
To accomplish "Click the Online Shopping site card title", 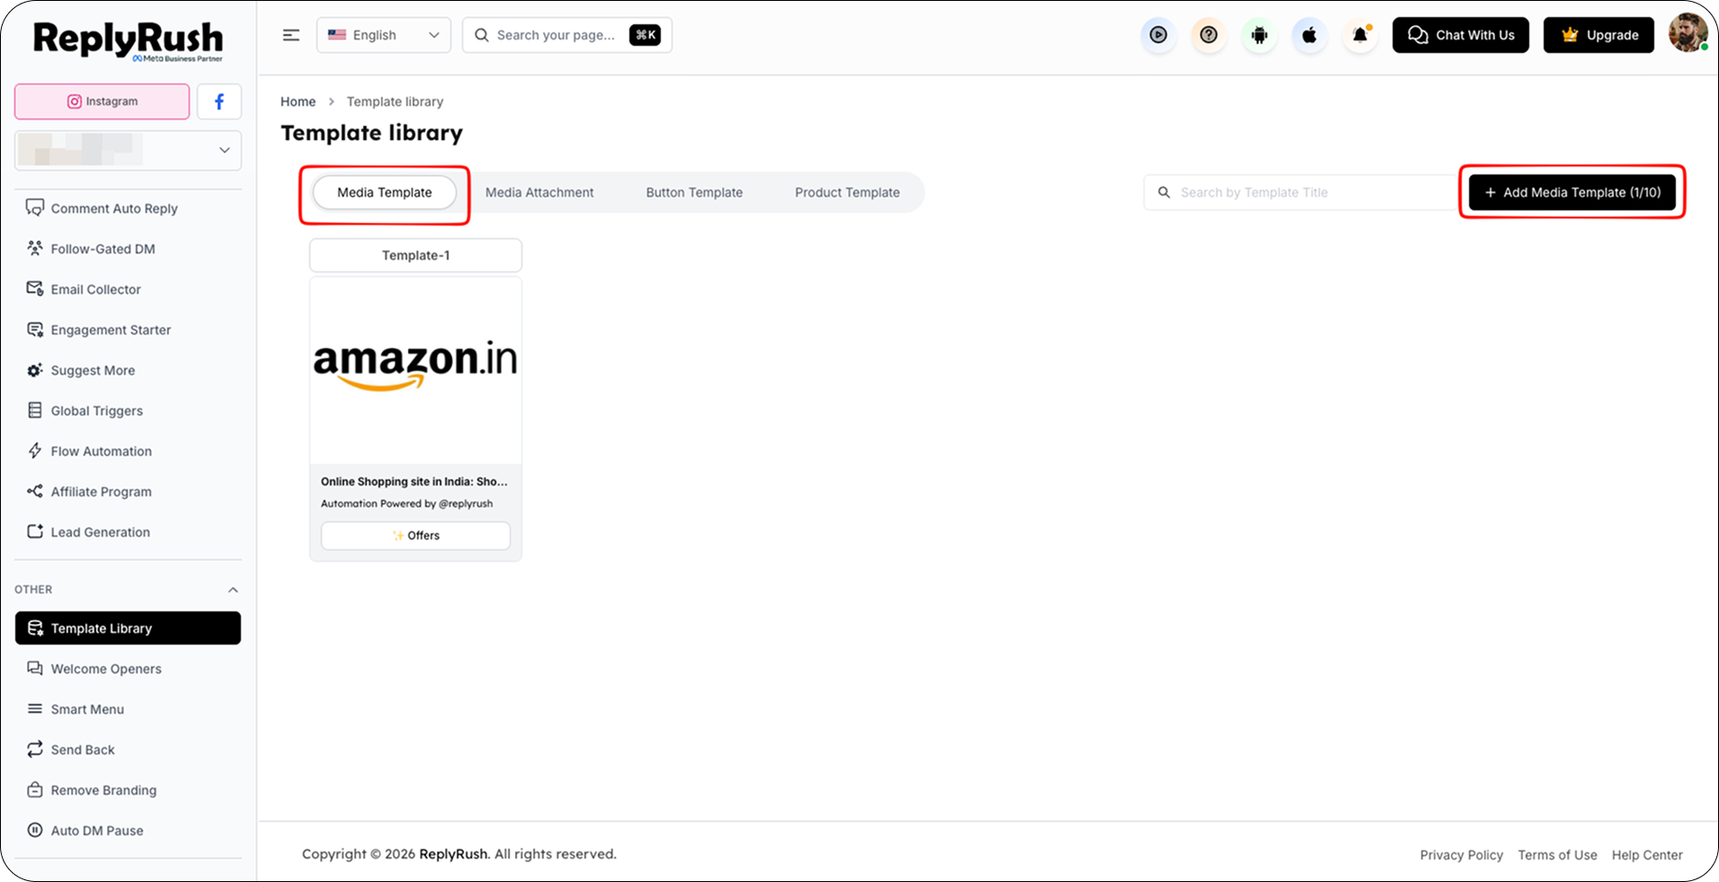I will [414, 482].
